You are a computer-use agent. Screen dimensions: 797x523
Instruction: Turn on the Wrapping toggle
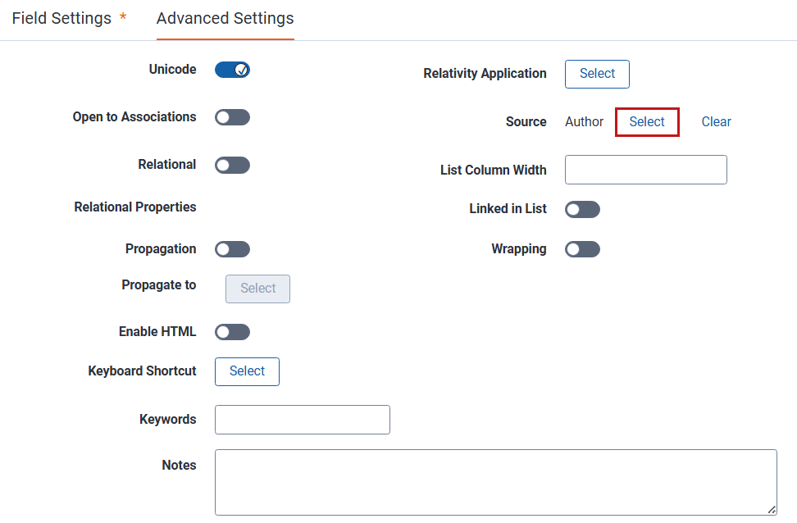tap(582, 249)
